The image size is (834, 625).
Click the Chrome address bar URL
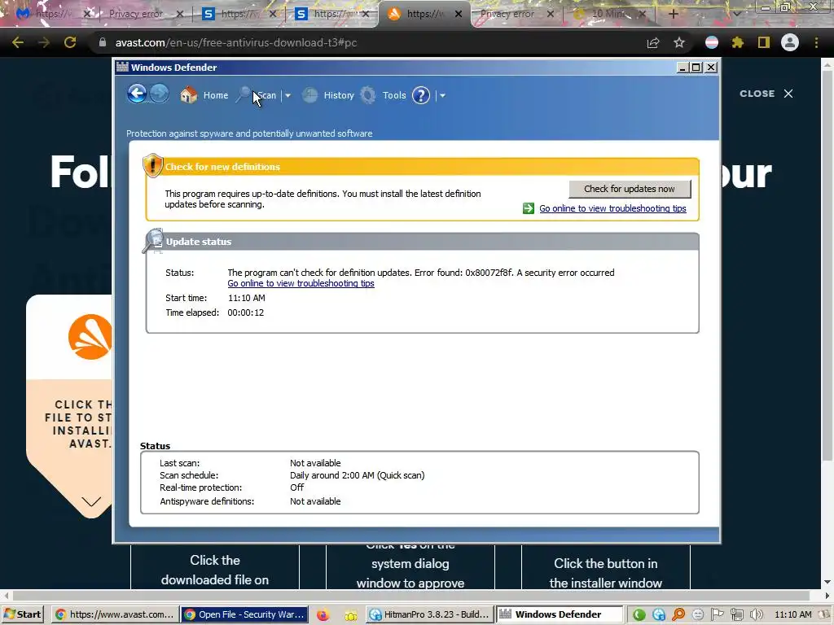click(236, 42)
